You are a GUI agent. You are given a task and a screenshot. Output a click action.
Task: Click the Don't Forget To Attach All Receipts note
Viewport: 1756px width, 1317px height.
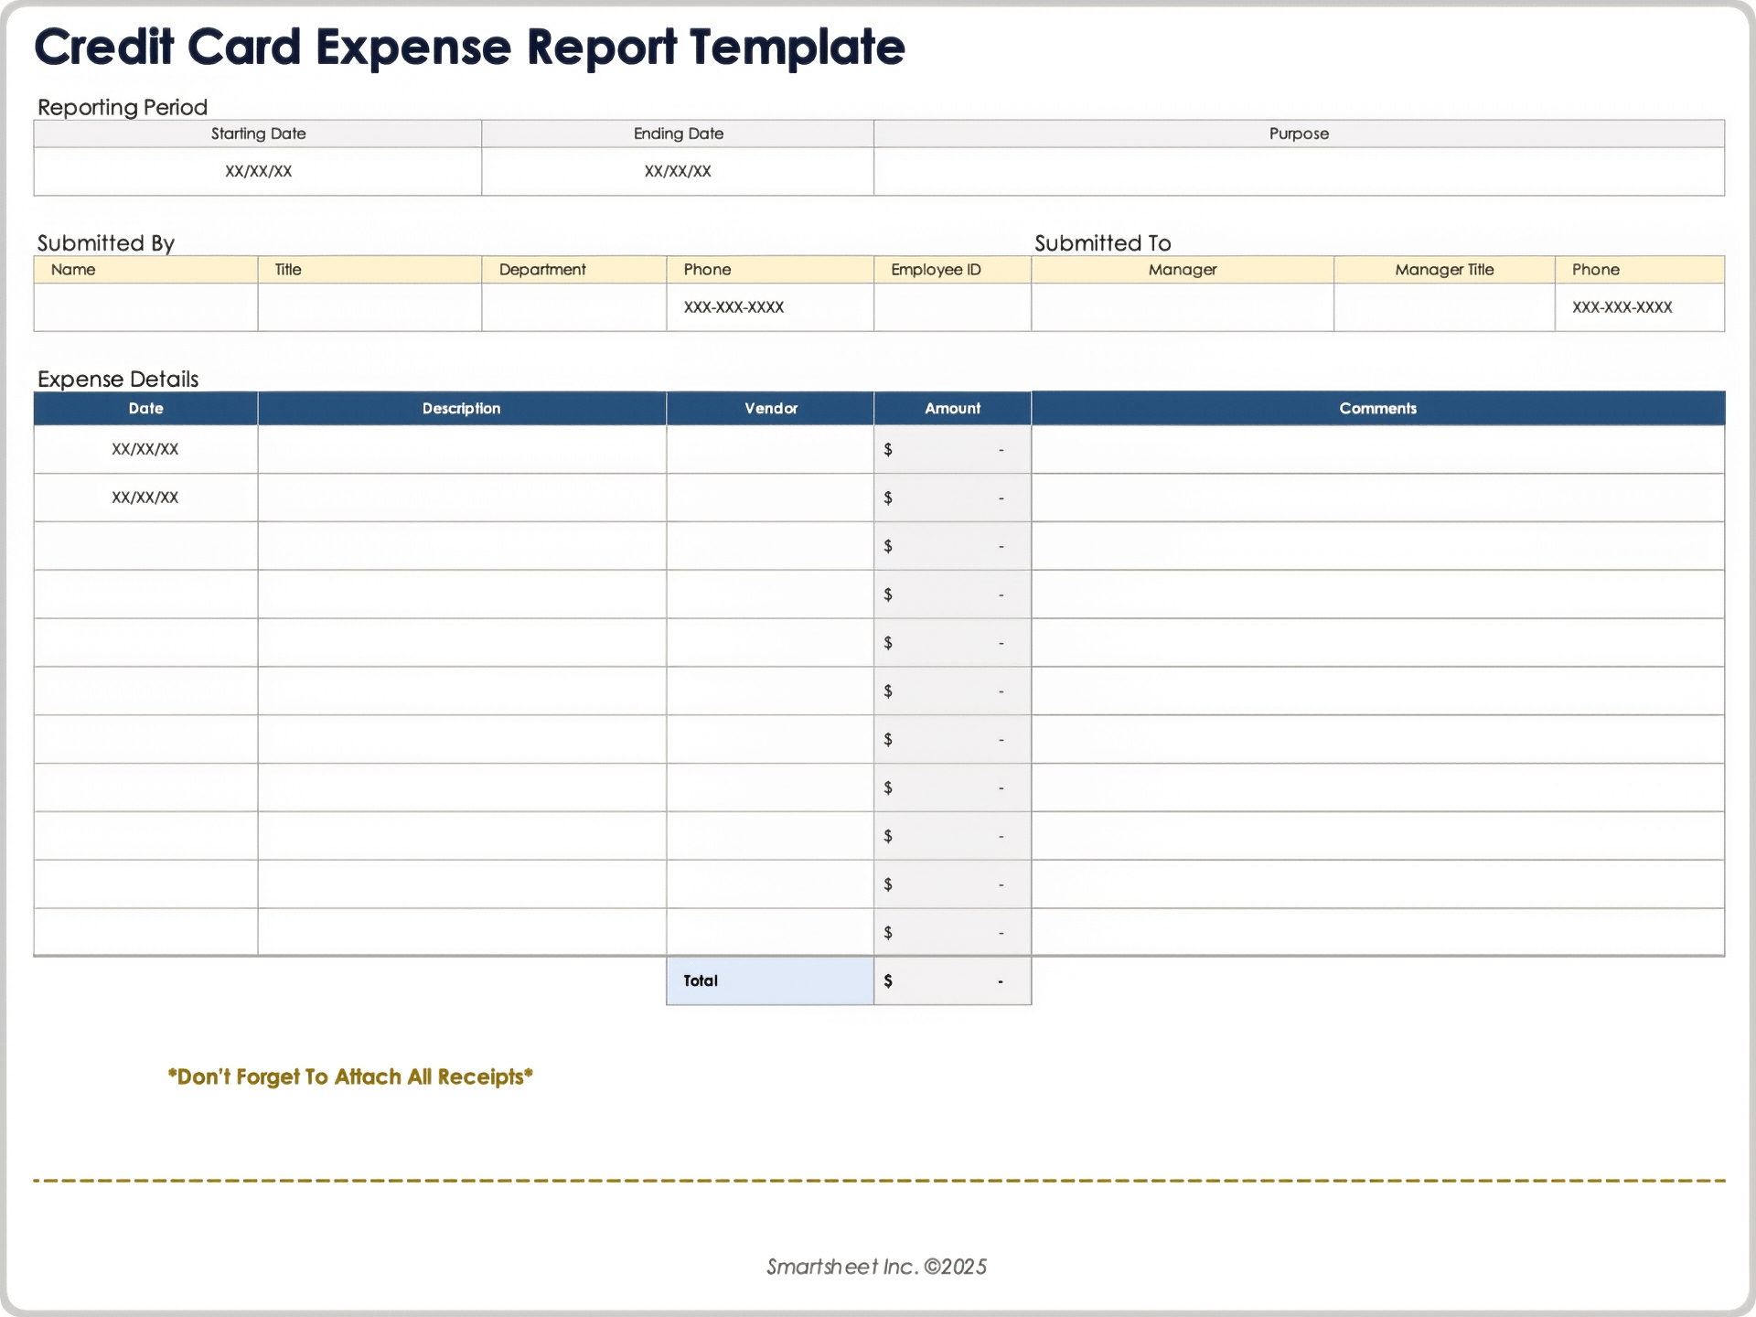[349, 1076]
